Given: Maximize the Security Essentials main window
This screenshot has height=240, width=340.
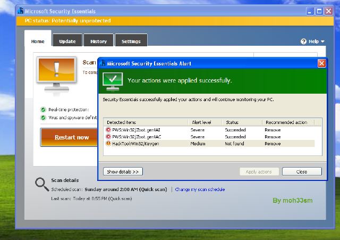Looking at the screenshot, I should click(x=319, y=11).
